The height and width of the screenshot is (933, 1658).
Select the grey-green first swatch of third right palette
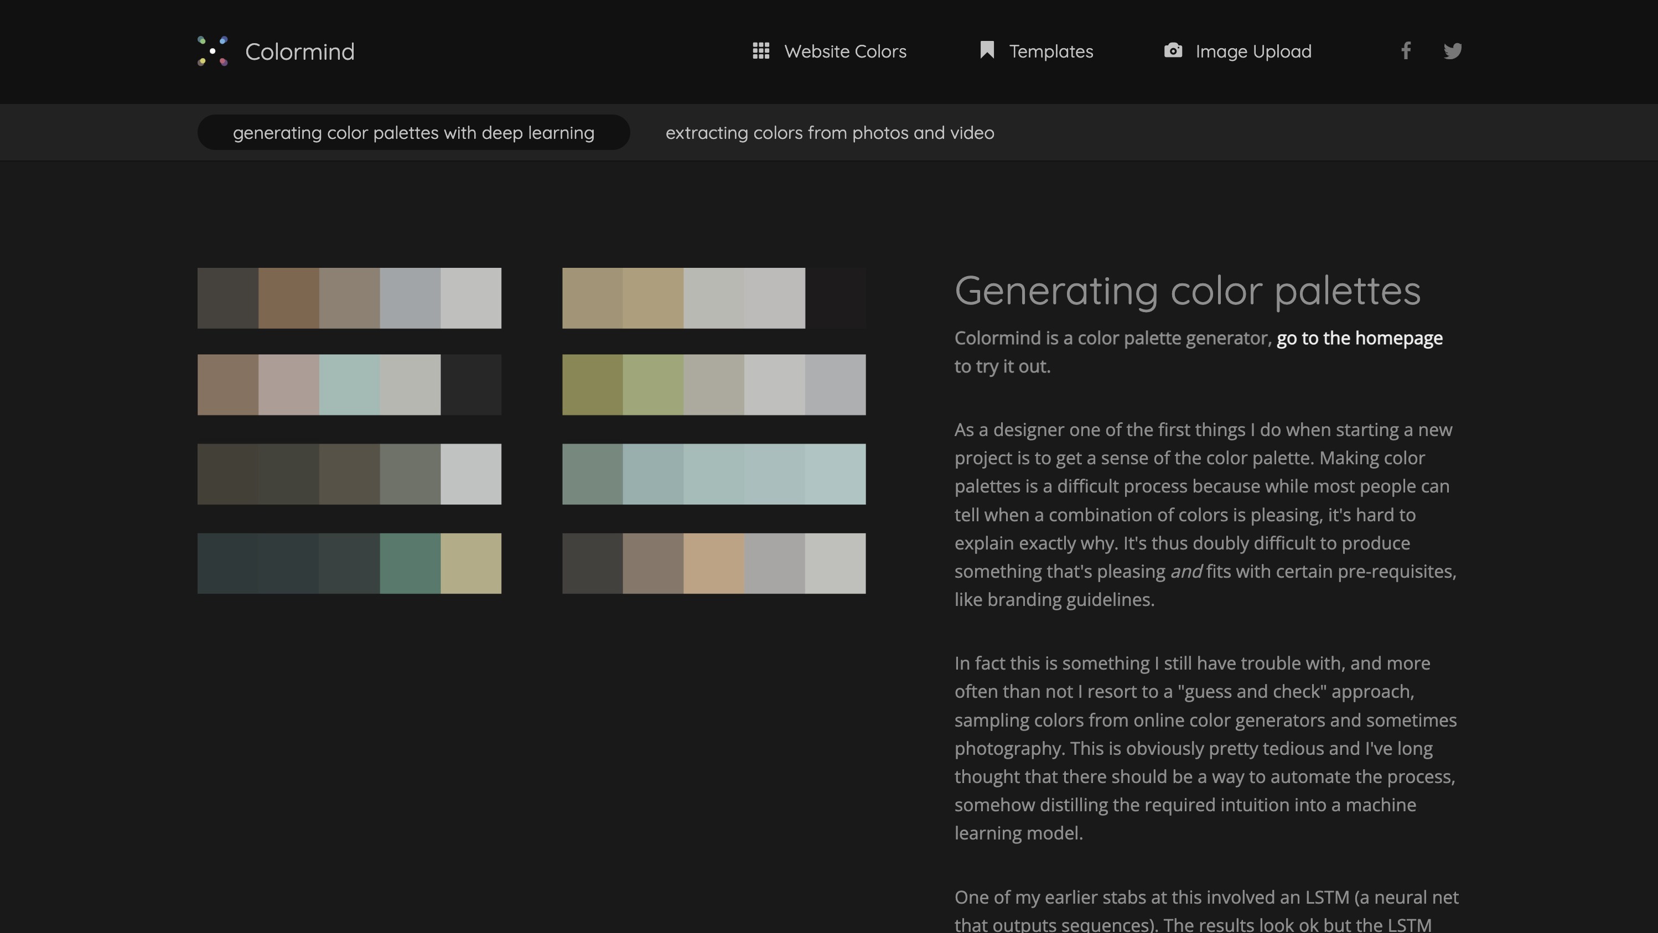592,474
